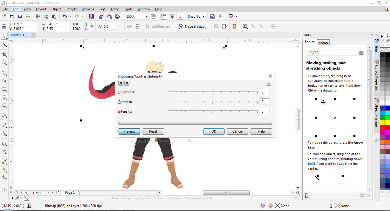This screenshot has height=211, width=390.
Task: Click the Export icon
Action: click(x=109, y=17)
